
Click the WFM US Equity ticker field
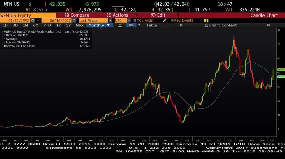click(x=28, y=16)
